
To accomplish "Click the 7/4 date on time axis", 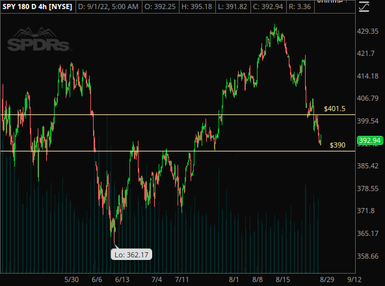I will (157, 279).
